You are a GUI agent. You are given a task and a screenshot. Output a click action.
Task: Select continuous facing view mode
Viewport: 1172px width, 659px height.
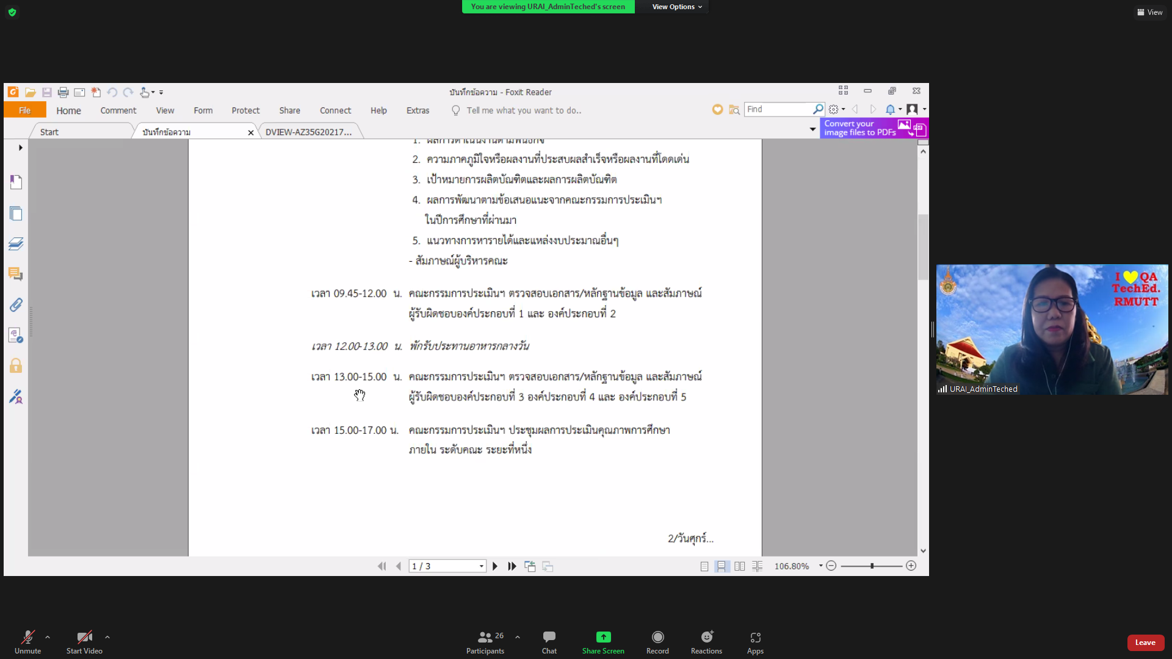(757, 566)
